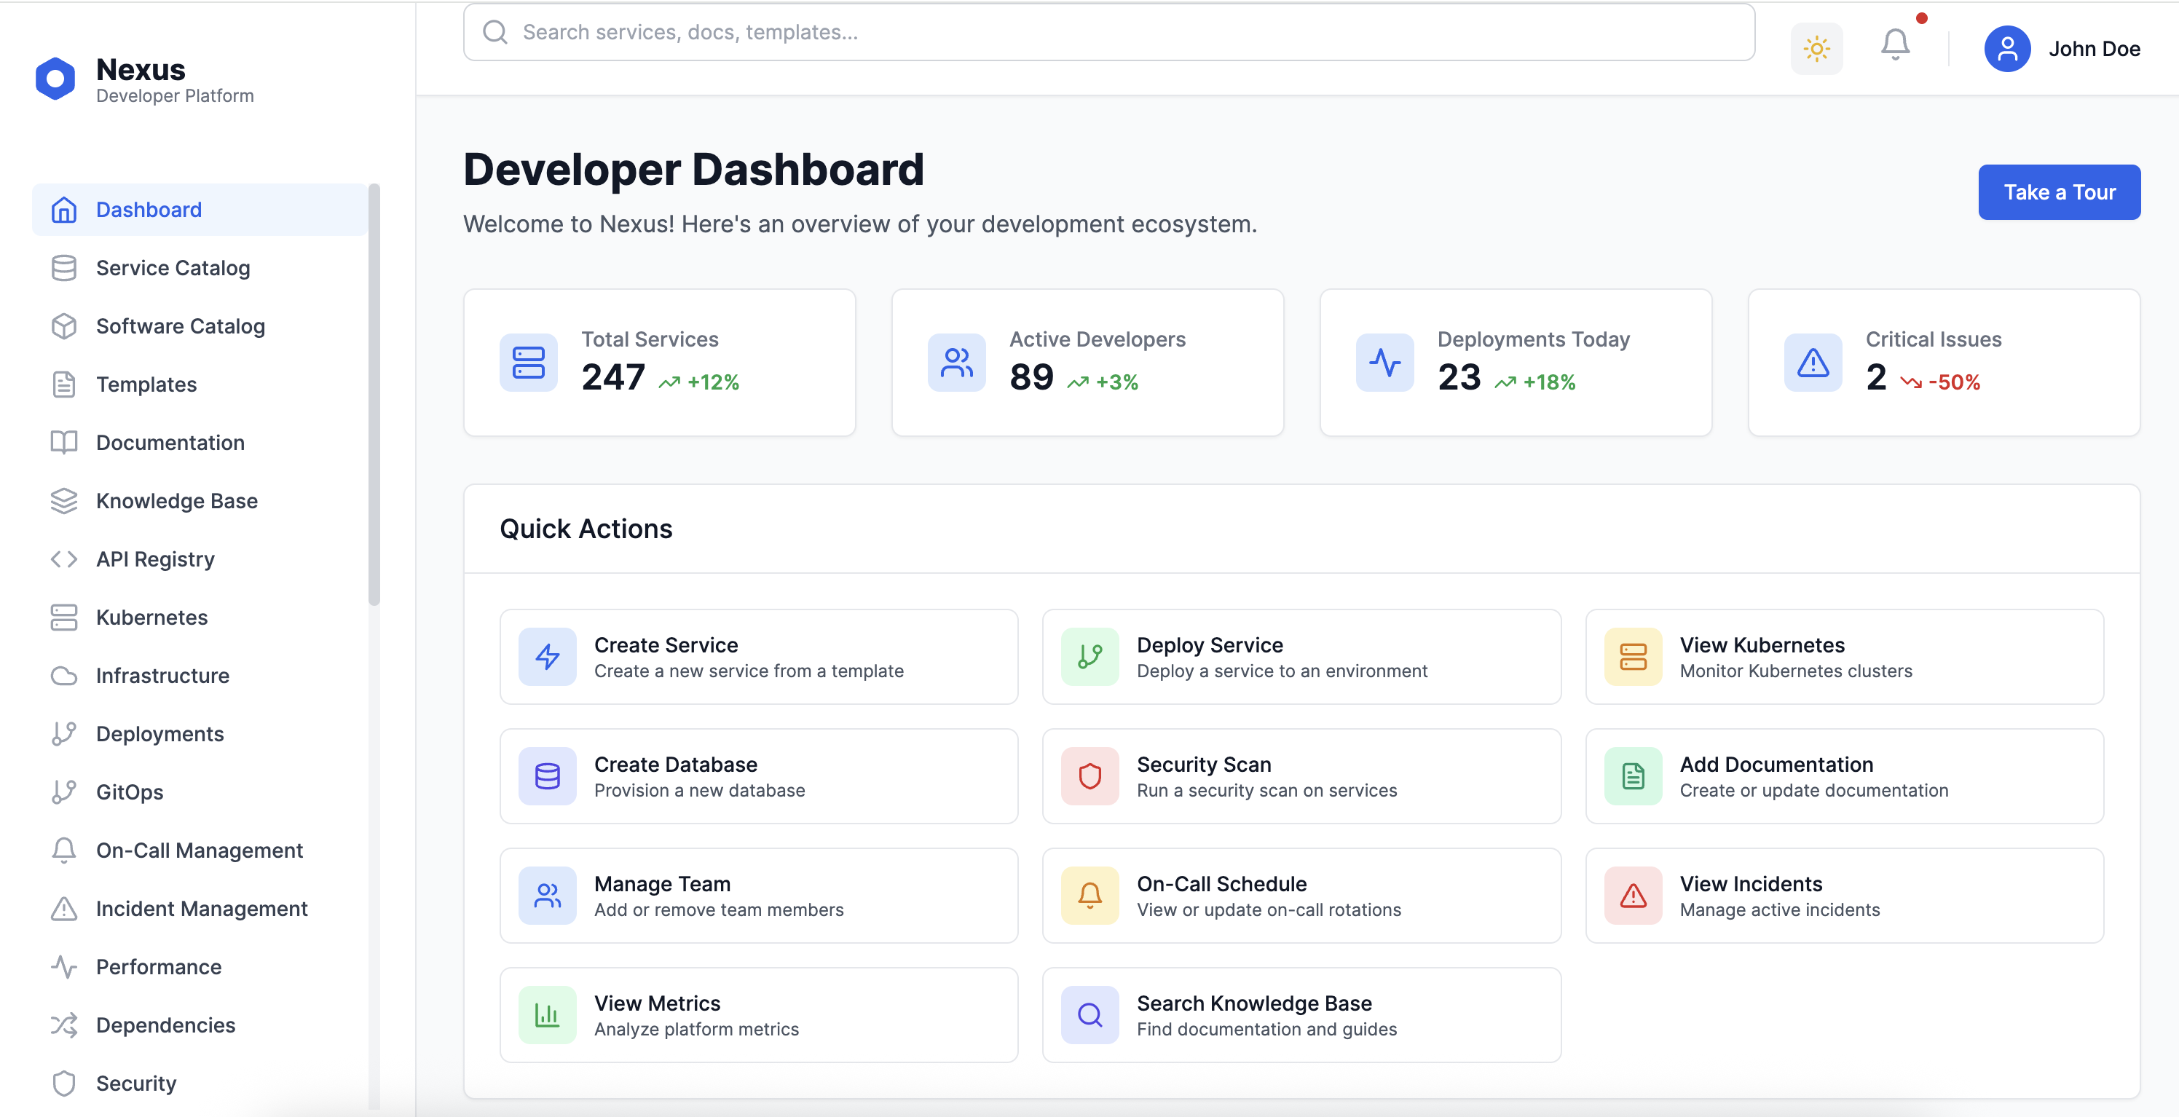Click the yellow On-Call Schedule bell icon
The width and height of the screenshot is (2179, 1117).
(1089, 895)
